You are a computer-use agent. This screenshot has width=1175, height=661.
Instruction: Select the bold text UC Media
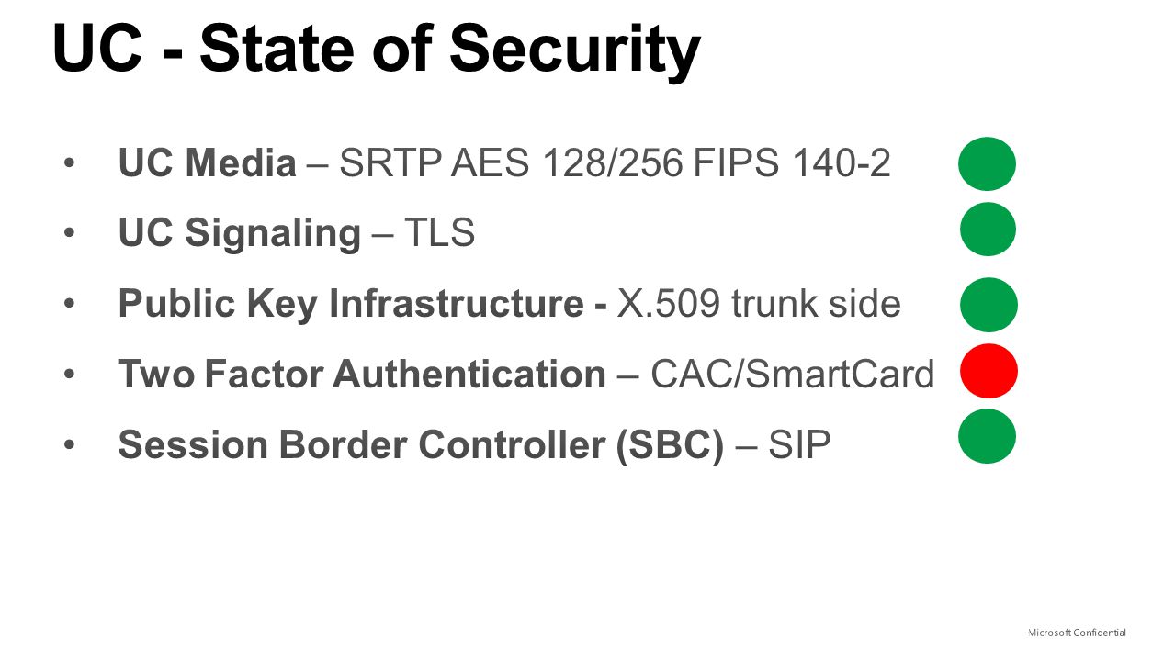tap(208, 163)
